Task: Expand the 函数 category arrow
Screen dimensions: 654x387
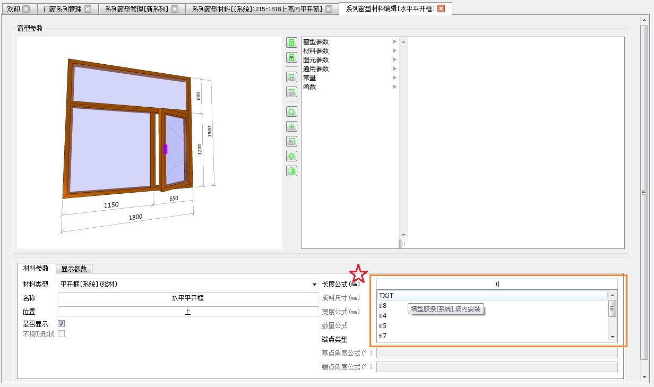Action: tap(395, 87)
